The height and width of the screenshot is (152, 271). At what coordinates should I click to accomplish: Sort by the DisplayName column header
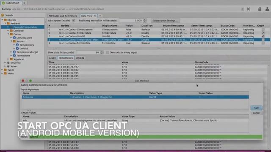point(110,25)
